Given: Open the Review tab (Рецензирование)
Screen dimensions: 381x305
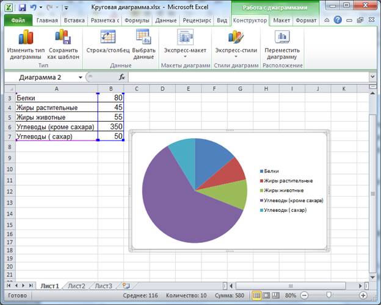Looking at the screenshot, I should [197, 20].
